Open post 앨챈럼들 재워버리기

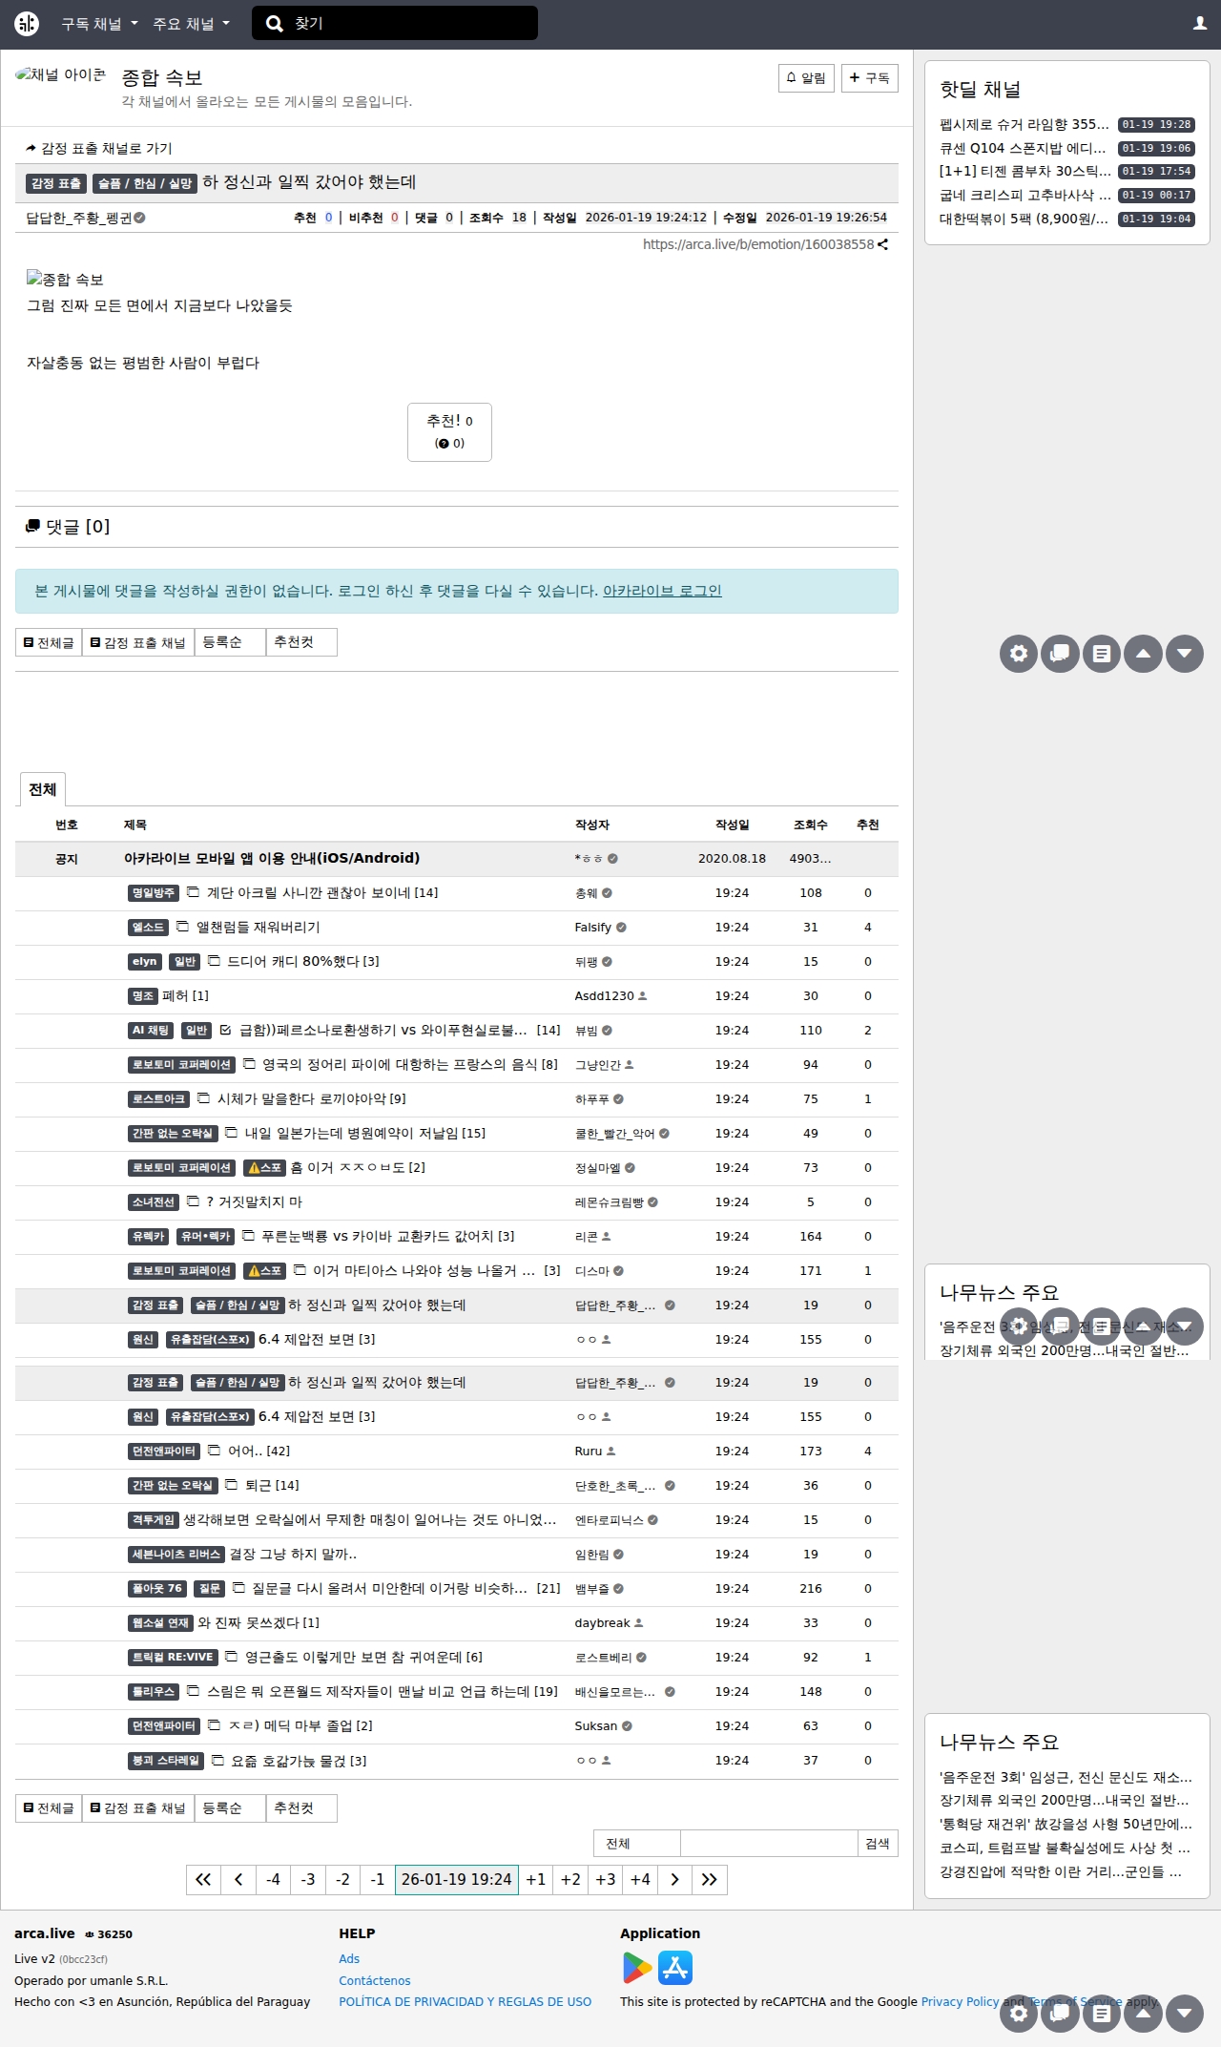259,928
